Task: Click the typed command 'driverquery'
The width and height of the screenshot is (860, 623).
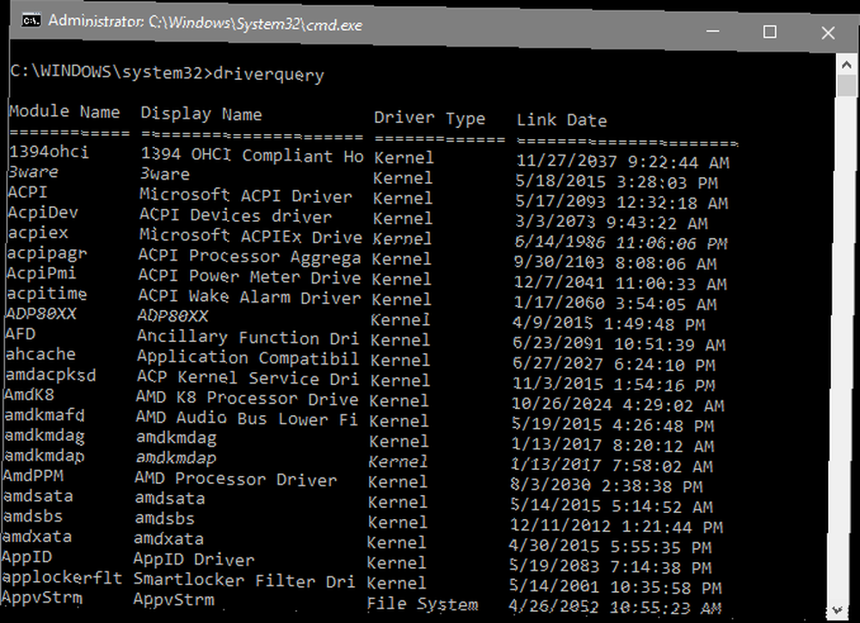Action: click(268, 75)
